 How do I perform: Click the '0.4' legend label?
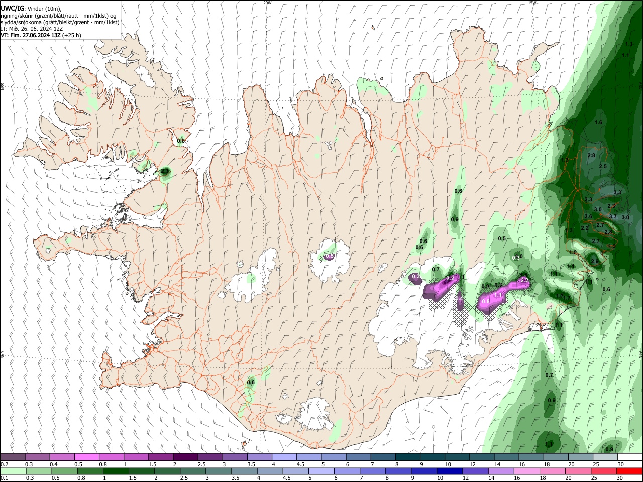click(53, 464)
